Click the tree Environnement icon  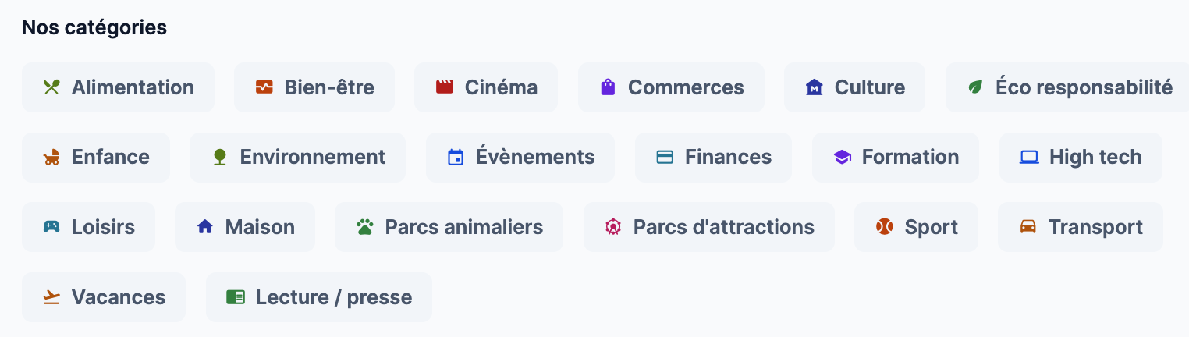point(220,158)
